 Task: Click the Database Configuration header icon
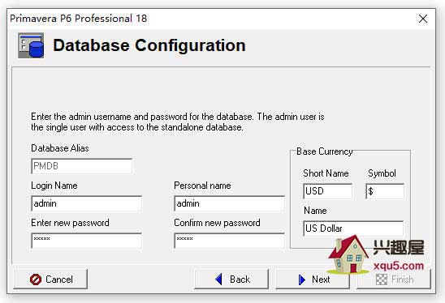pyautogui.click(x=31, y=45)
